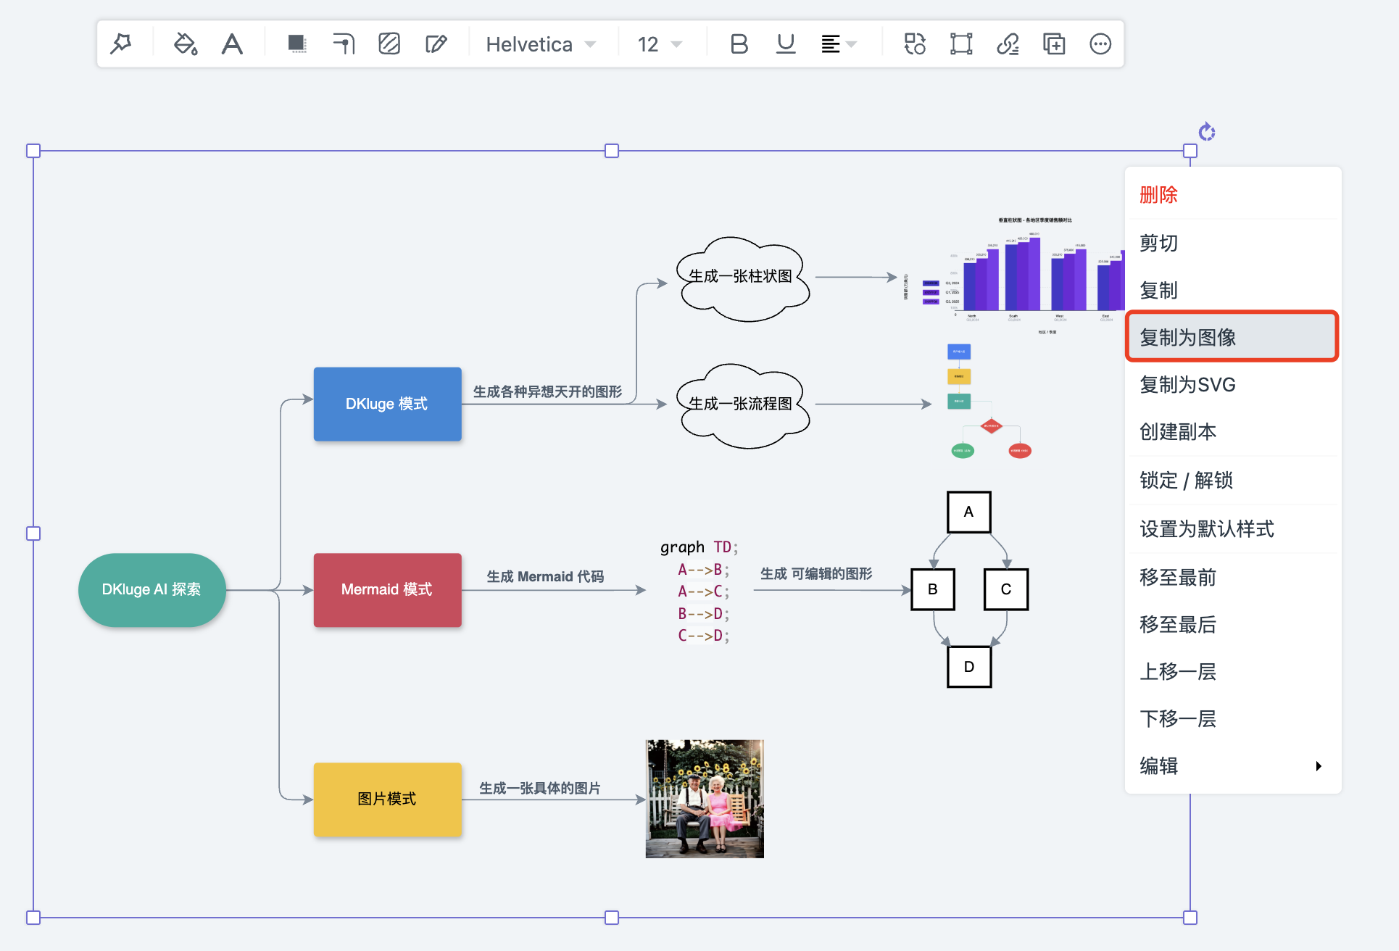The height and width of the screenshot is (951, 1399).
Task: Toggle the sketch hatch style icon
Action: coord(389,44)
